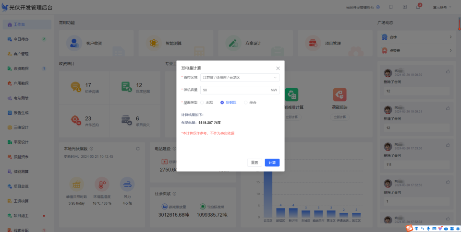Image resolution: width=461 pixels, height=232 pixels.
Task: Click the 云龙区 bar in the chart
Action: (268, 194)
